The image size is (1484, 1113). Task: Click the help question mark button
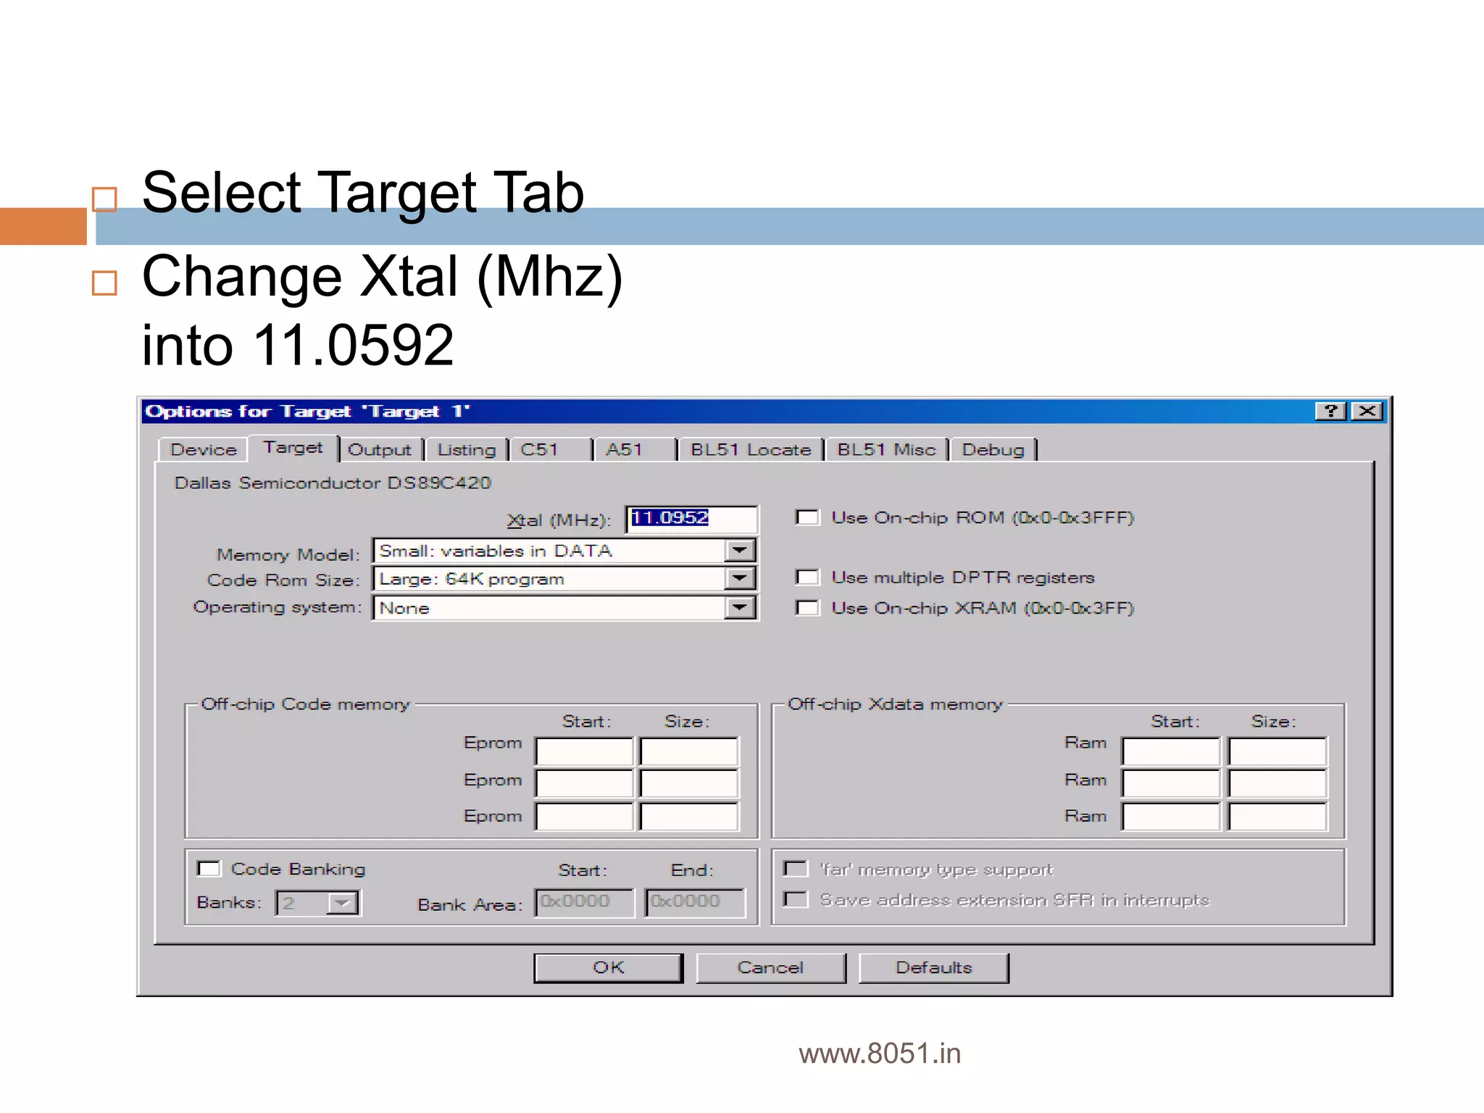point(1330,412)
